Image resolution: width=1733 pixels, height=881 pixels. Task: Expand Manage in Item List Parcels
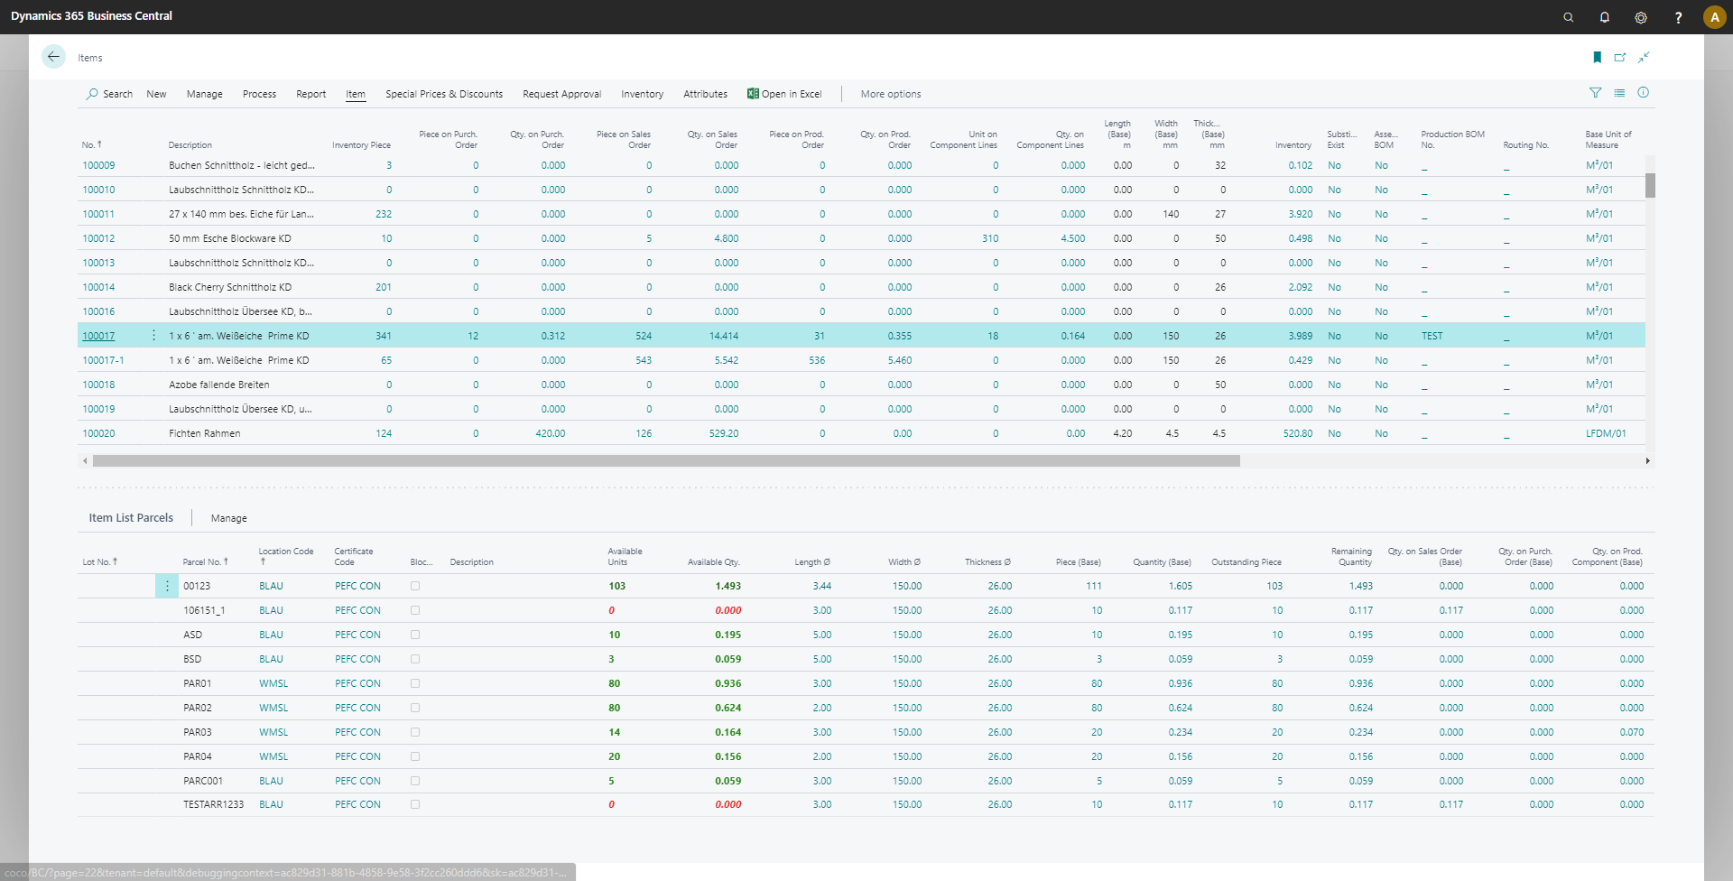pos(228,518)
